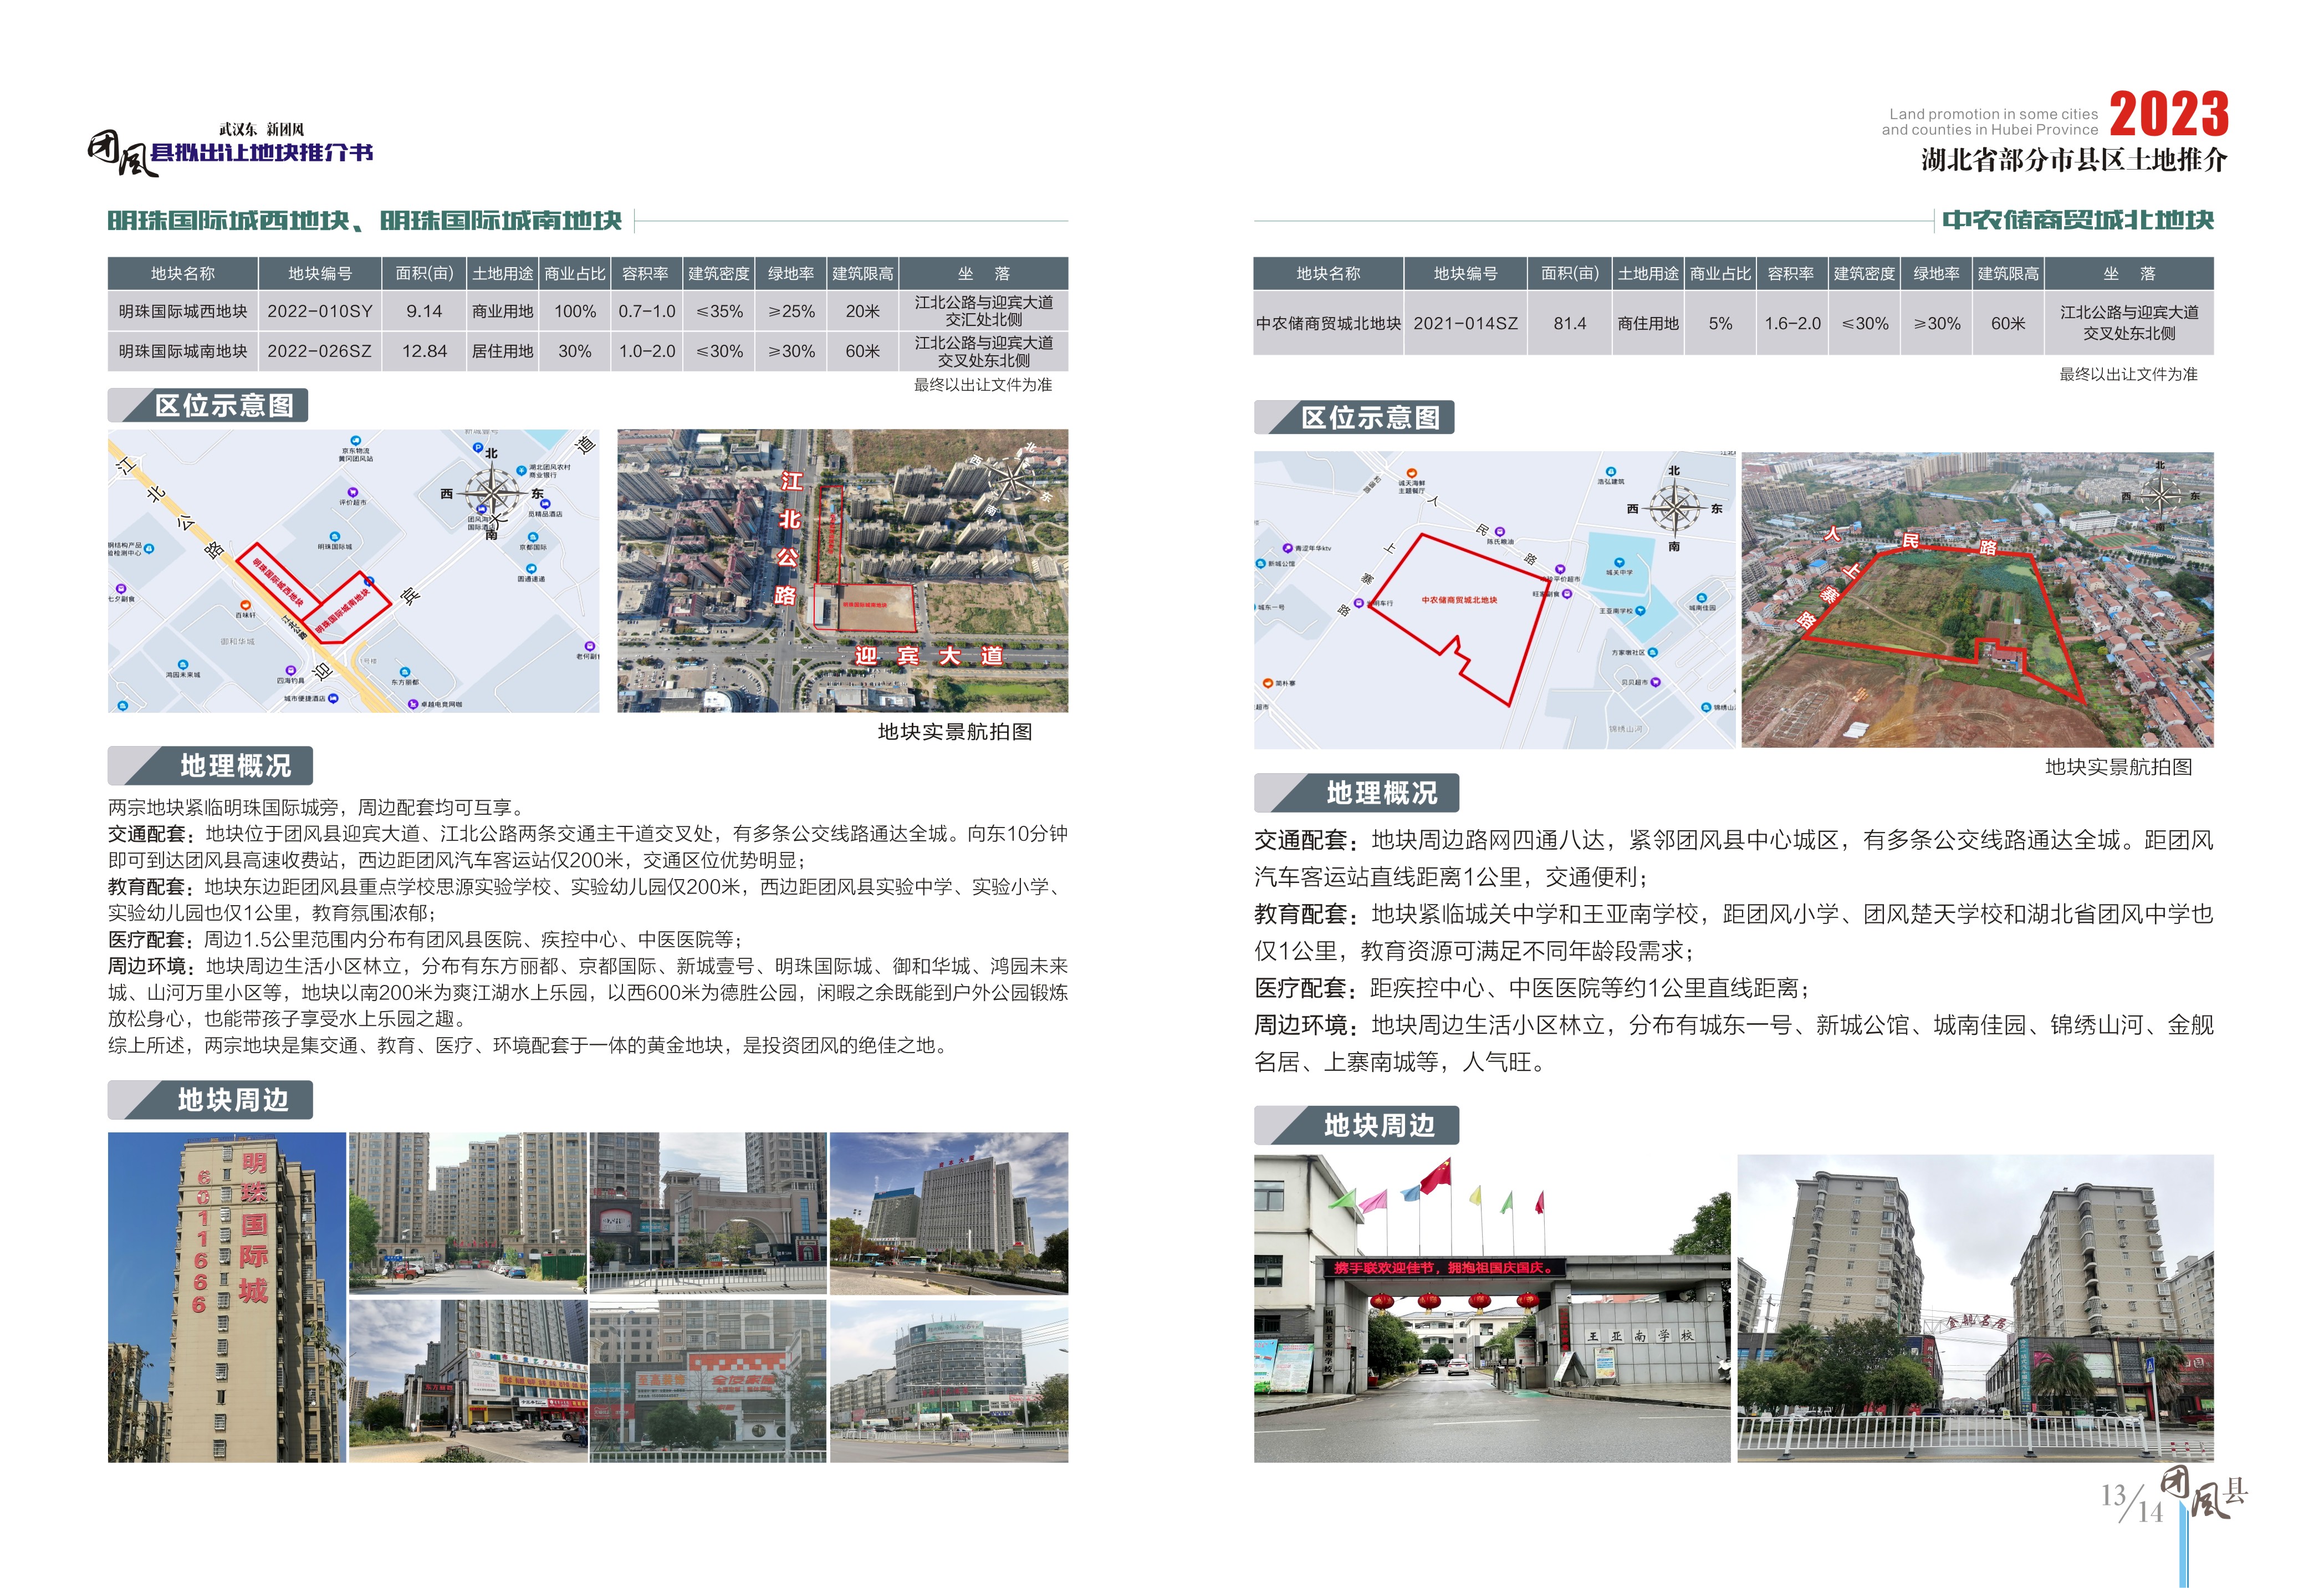Open the 王亚南学校 school gate photo
2324x1588 pixels.
point(1492,1308)
